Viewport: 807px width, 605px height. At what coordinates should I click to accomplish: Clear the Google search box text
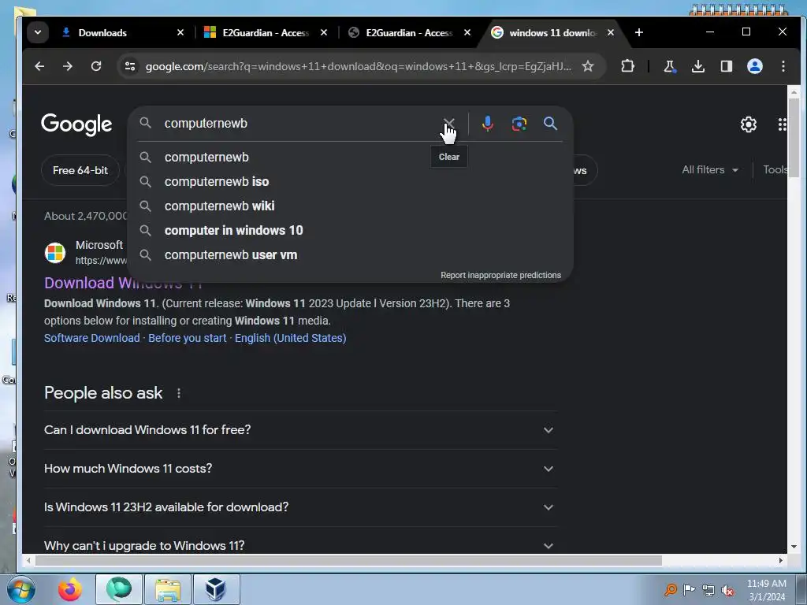(x=448, y=124)
